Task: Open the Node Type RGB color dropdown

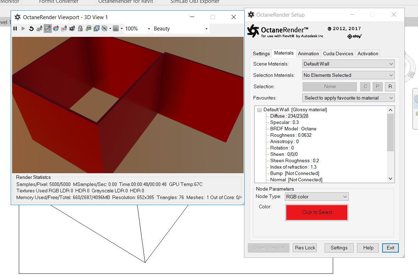Action: [316, 197]
